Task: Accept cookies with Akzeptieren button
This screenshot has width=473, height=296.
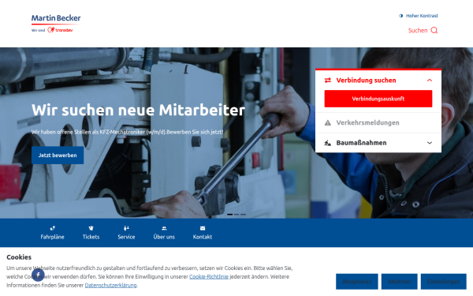Action: 357,282
